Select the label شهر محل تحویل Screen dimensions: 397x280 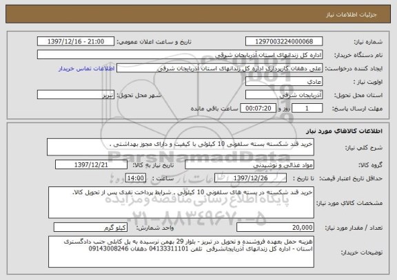pos(139,95)
